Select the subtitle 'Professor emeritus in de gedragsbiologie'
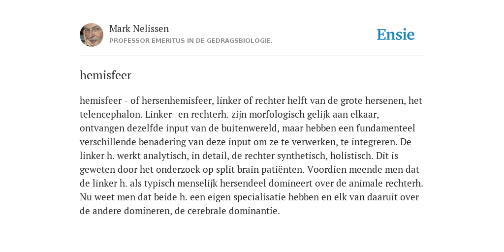The image size is (504, 252). click(191, 41)
